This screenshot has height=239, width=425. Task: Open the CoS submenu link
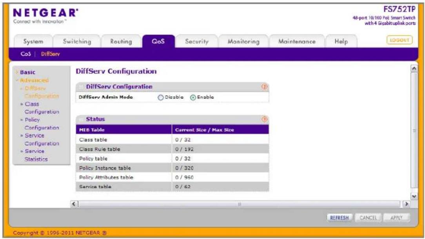click(26, 54)
